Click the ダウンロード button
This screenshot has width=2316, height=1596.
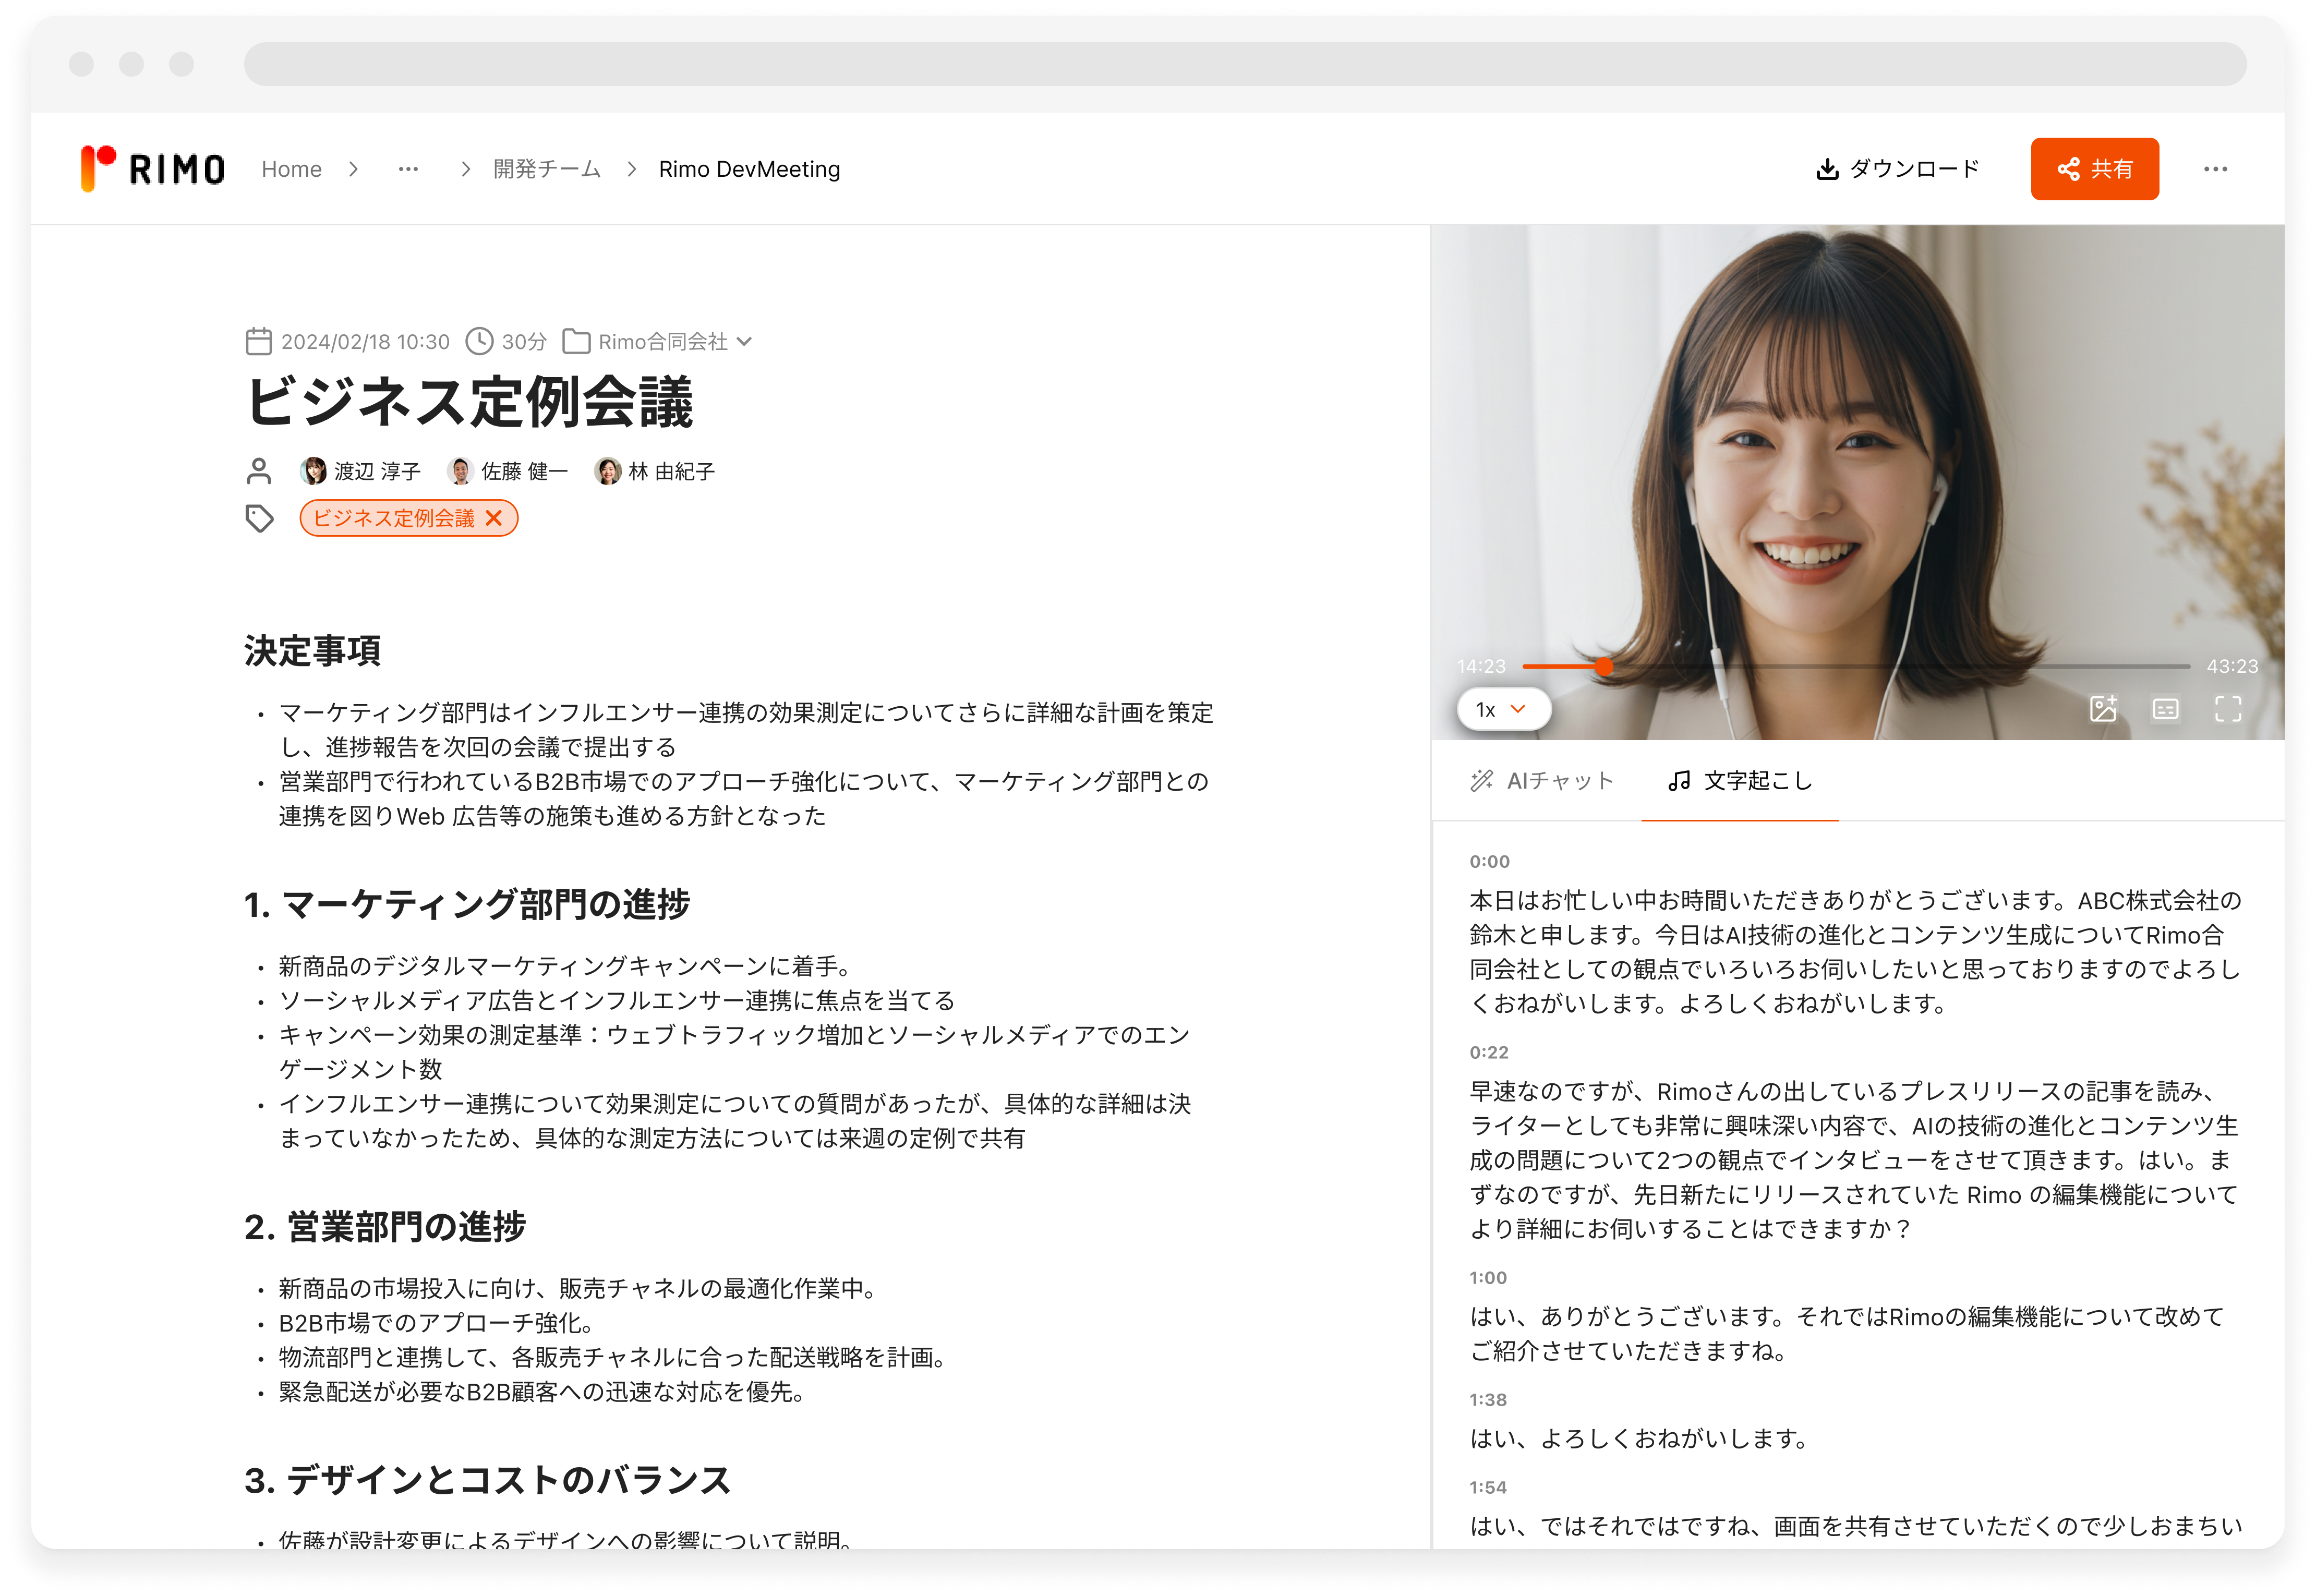pyautogui.click(x=1897, y=169)
